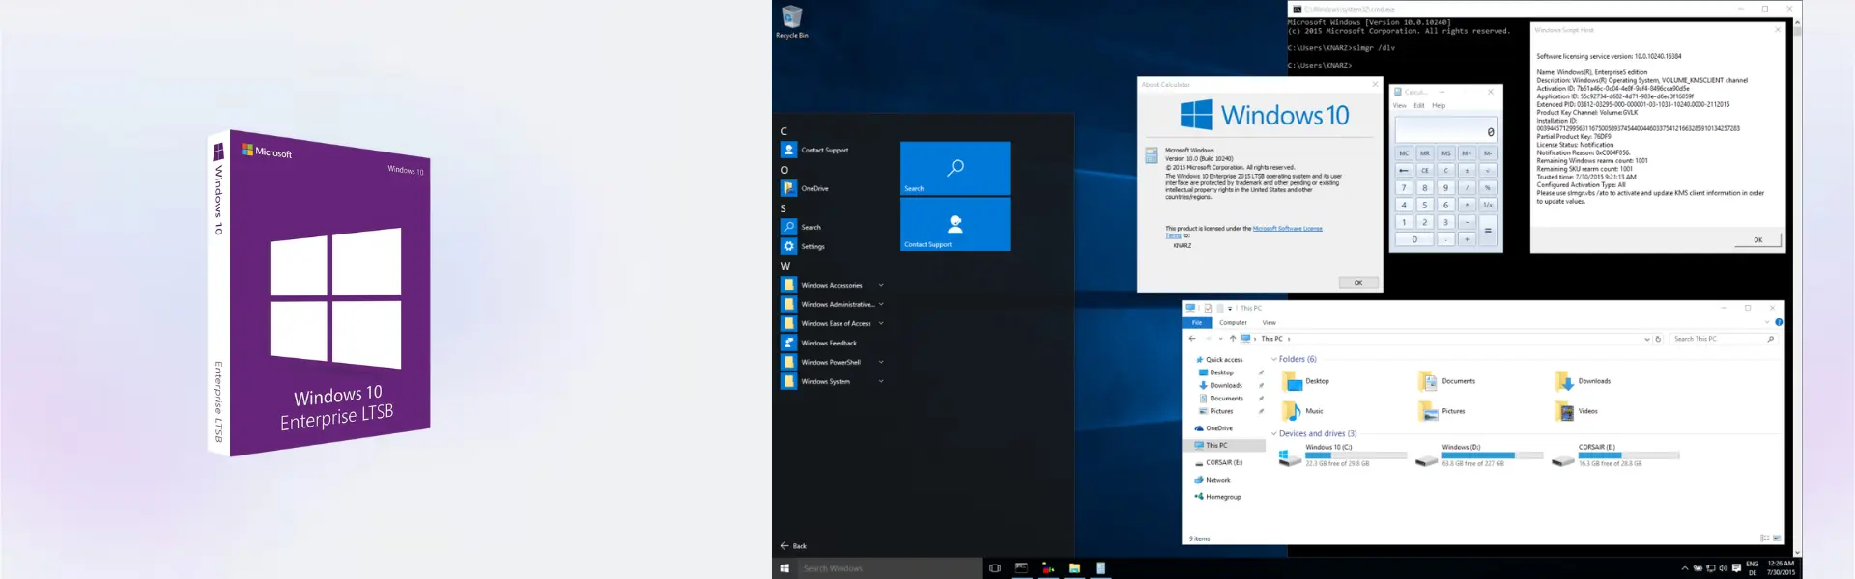
Task: Click the Contact Support live tile
Action: click(x=955, y=224)
